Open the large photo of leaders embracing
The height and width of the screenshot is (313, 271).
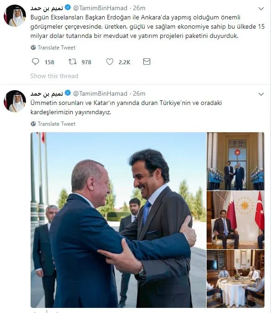tap(118, 220)
